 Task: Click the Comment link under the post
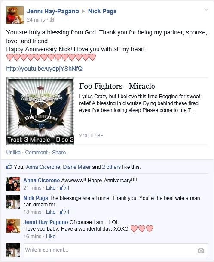click(x=37, y=153)
